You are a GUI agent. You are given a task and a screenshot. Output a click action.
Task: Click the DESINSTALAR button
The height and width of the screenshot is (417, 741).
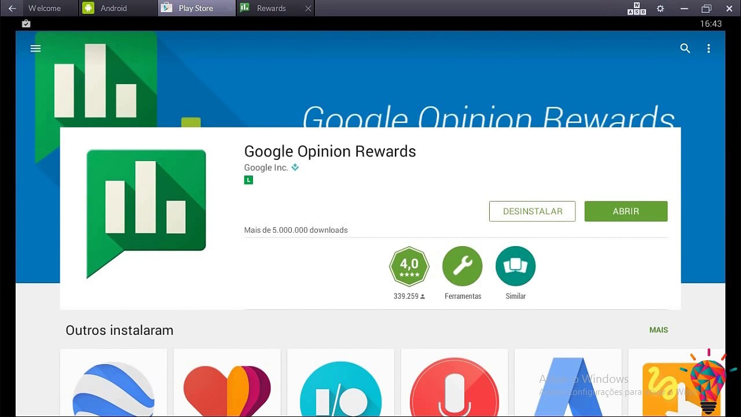(x=533, y=211)
